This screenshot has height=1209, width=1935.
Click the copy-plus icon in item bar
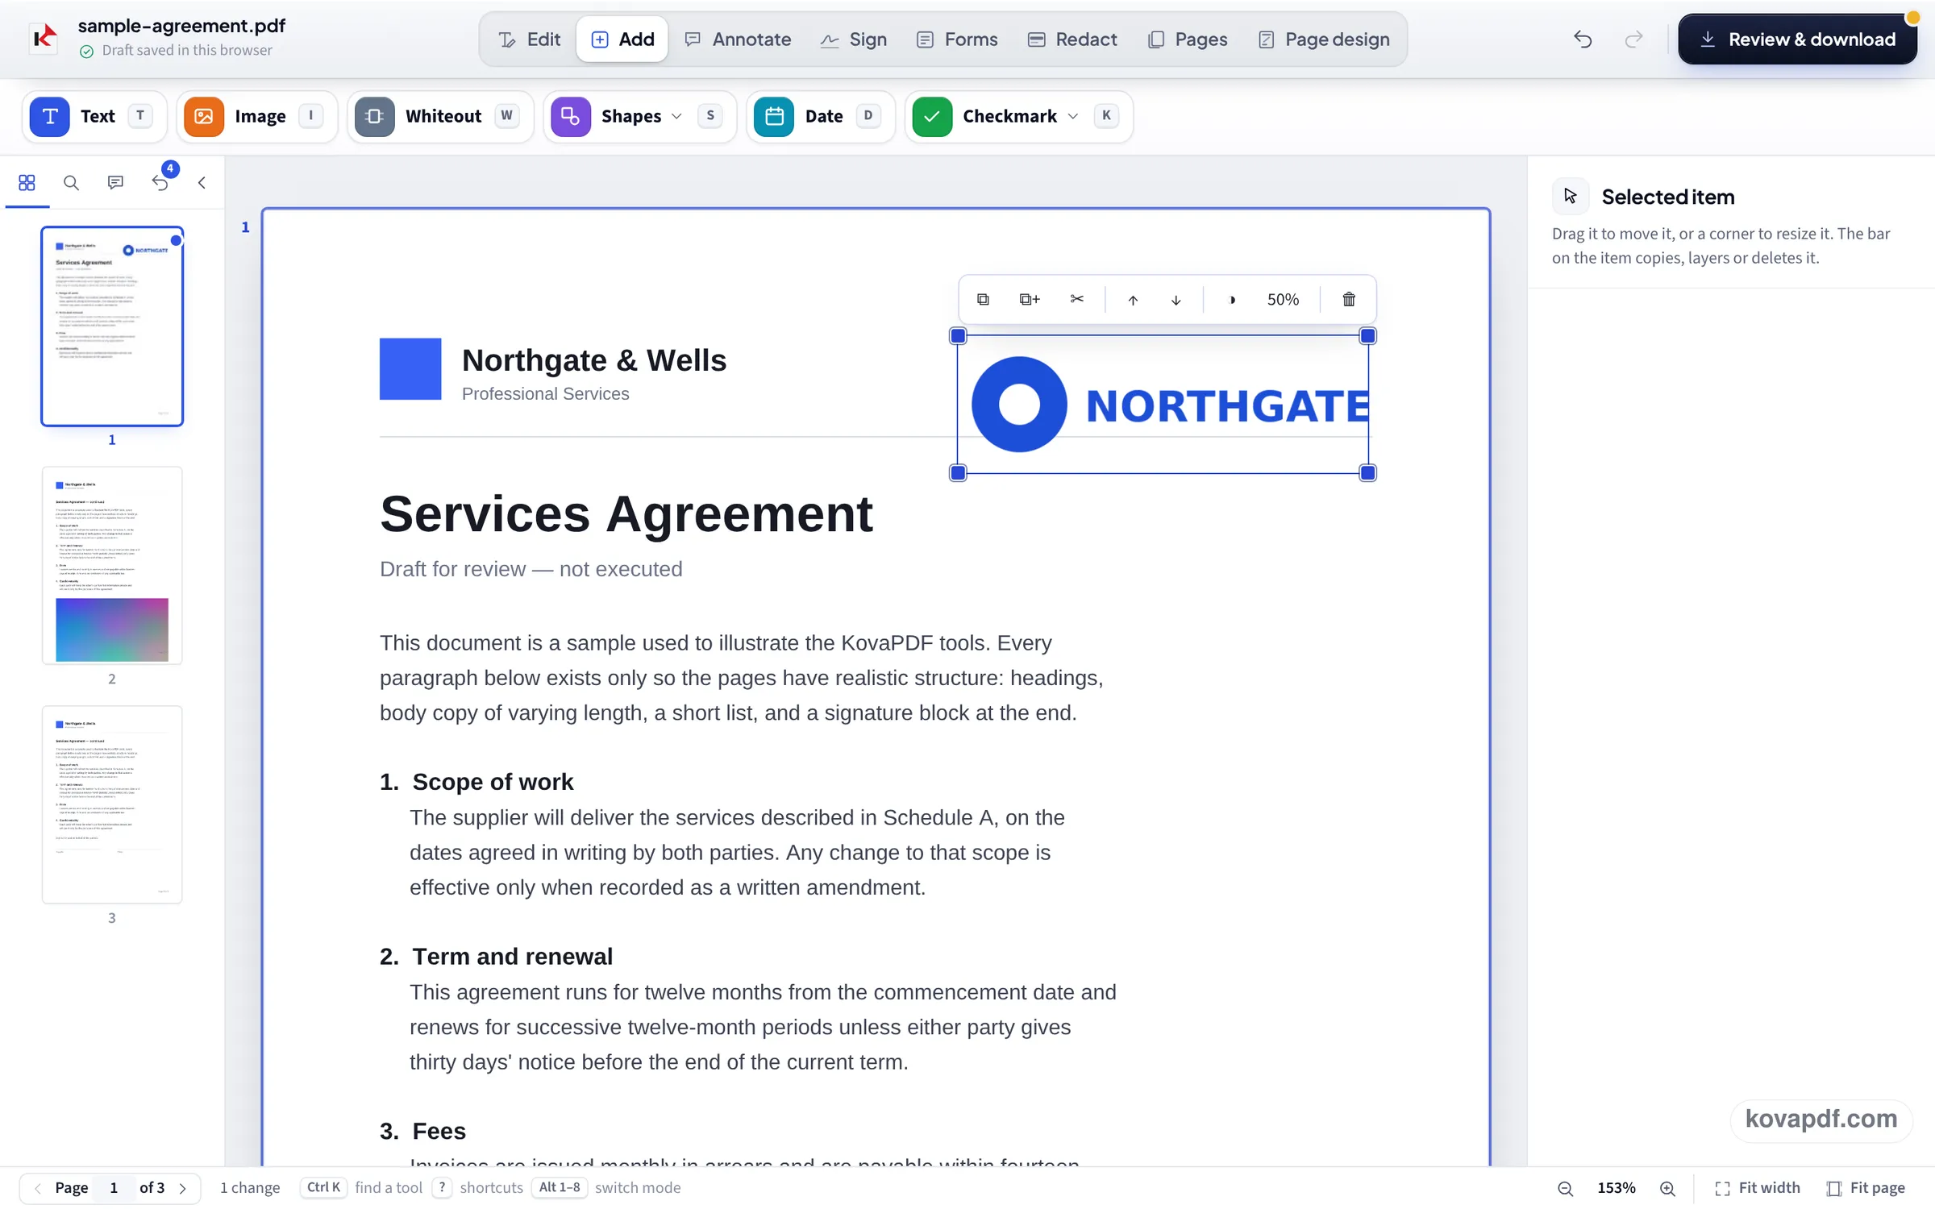point(1030,300)
